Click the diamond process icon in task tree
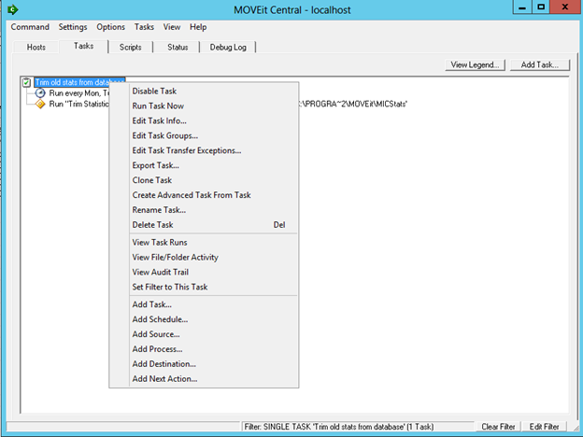The image size is (583, 437). point(40,104)
